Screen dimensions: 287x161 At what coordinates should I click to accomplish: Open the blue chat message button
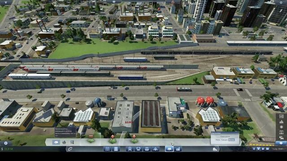tap(281, 143)
